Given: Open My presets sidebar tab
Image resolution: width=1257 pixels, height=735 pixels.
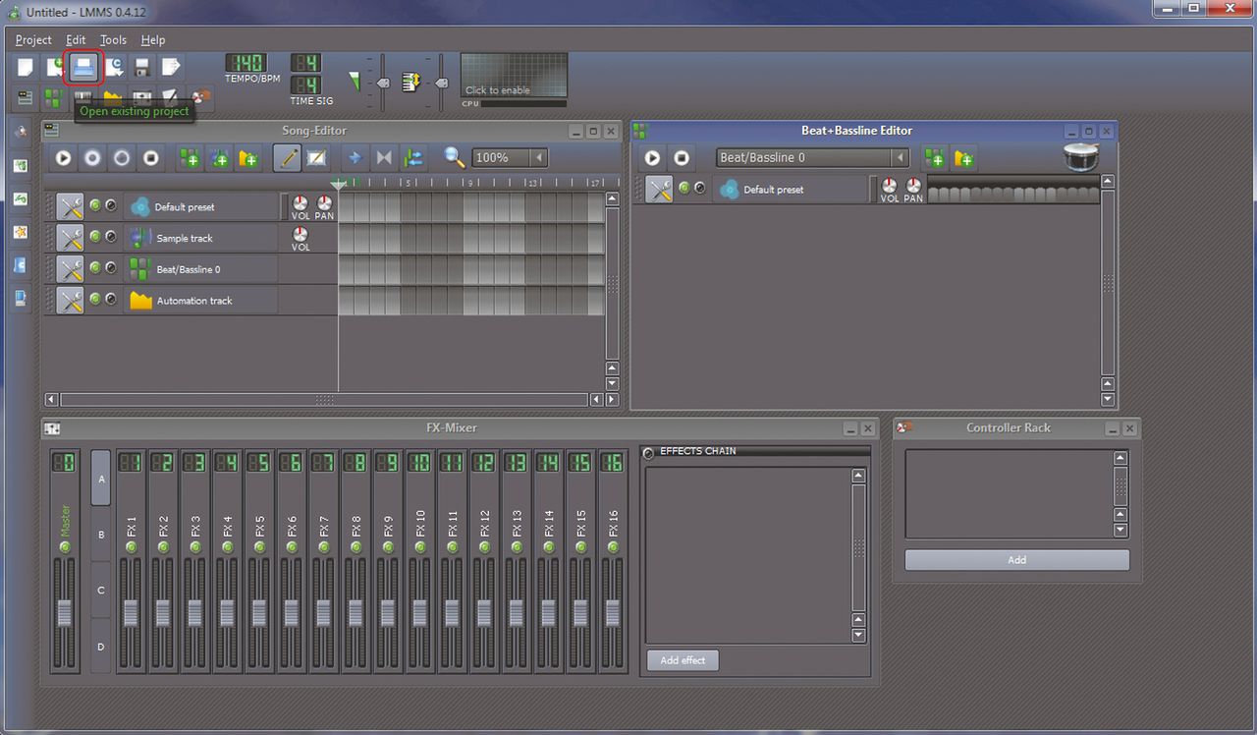Looking at the screenshot, I should coord(21,232).
